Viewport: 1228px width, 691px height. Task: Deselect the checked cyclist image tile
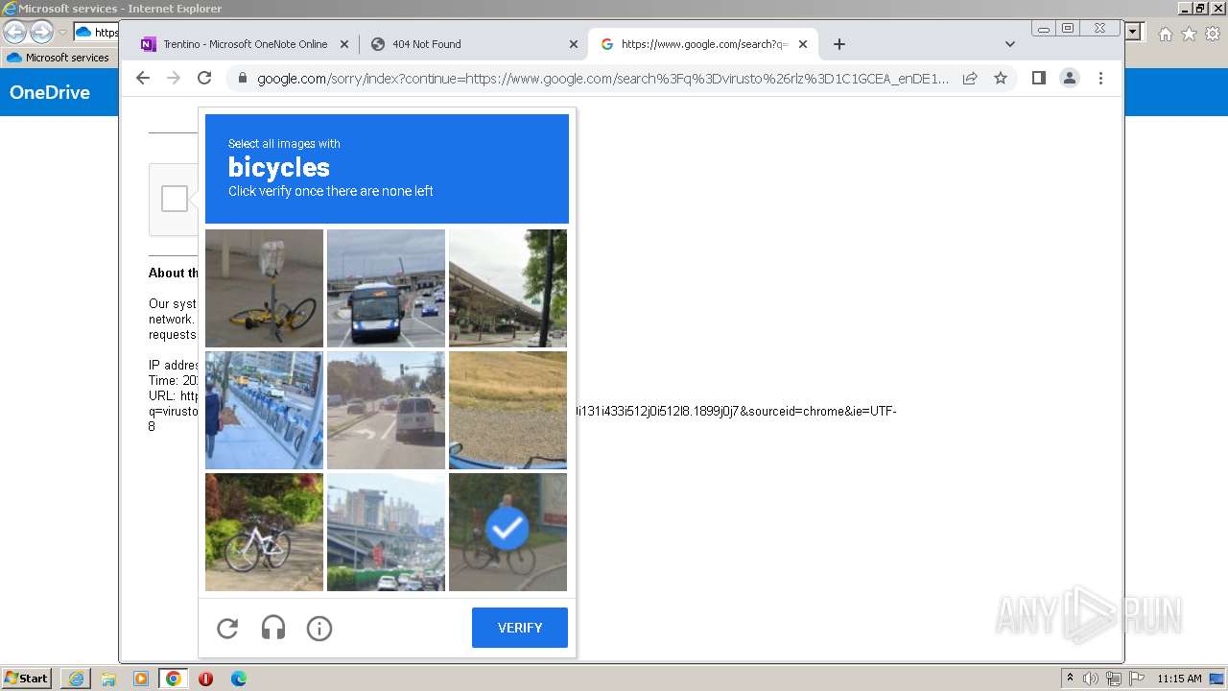pyautogui.click(x=508, y=533)
